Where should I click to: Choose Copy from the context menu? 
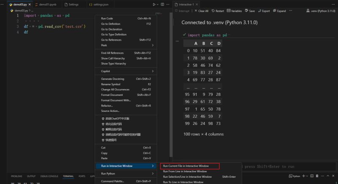tap(126, 153)
